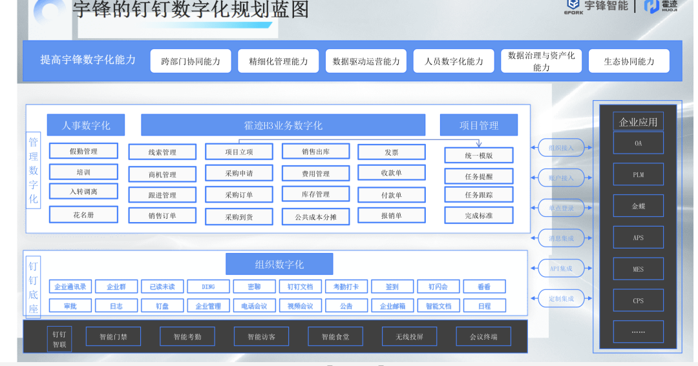
Task: Click the 单点登录 connector pill
Action: click(x=562, y=208)
